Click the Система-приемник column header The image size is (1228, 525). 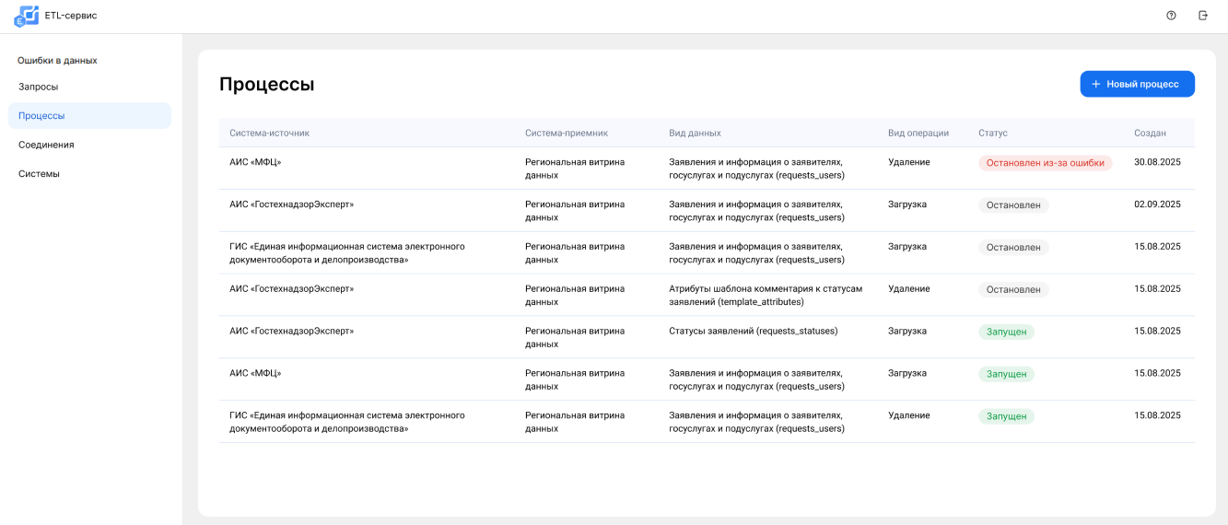point(566,133)
